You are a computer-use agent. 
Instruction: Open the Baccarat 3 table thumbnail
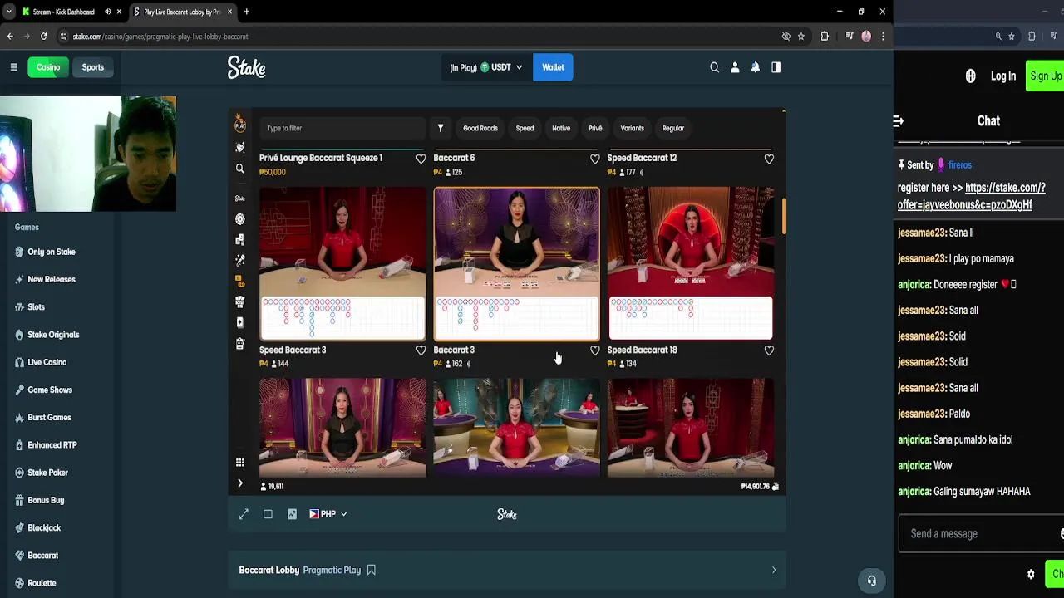pyautogui.click(x=516, y=263)
